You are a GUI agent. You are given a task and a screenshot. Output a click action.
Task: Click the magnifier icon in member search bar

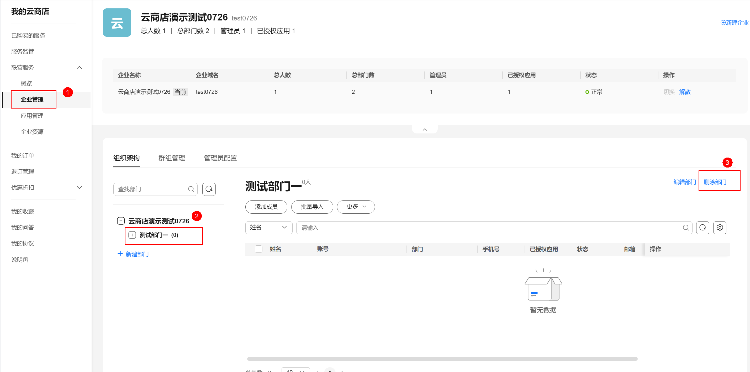tap(686, 228)
